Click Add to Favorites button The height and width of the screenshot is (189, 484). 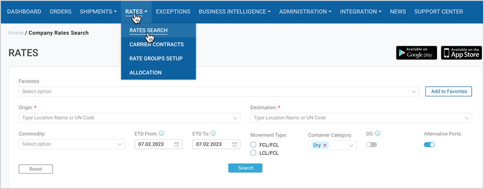click(x=449, y=91)
